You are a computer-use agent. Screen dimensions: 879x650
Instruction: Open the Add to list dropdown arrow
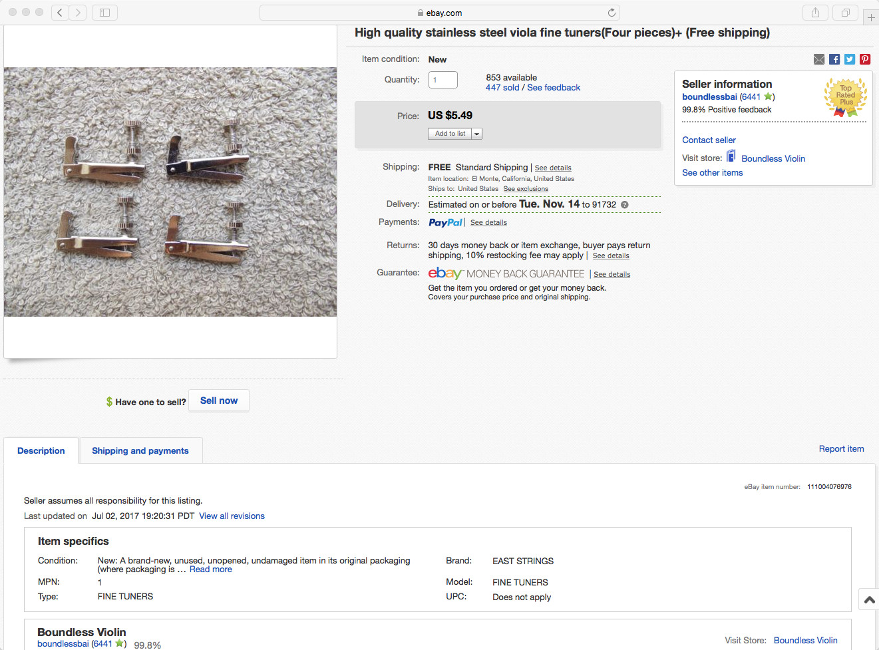(477, 134)
